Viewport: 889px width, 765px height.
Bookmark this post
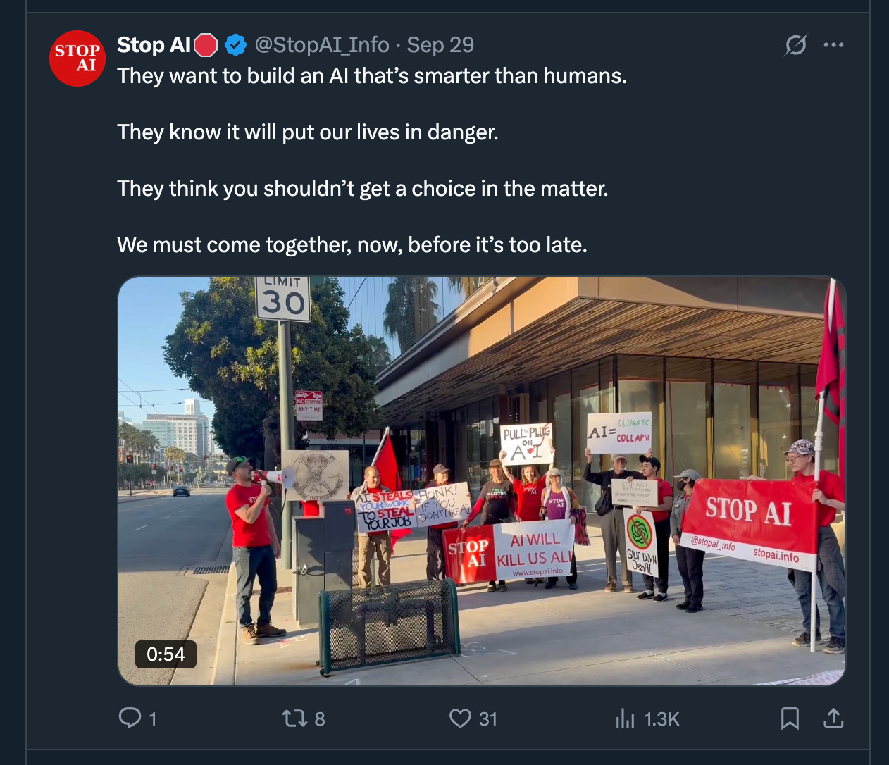790,719
